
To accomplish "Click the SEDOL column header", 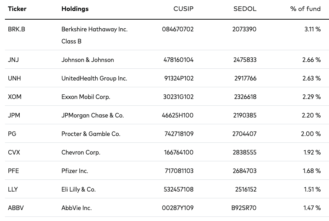I will (x=245, y=9).
